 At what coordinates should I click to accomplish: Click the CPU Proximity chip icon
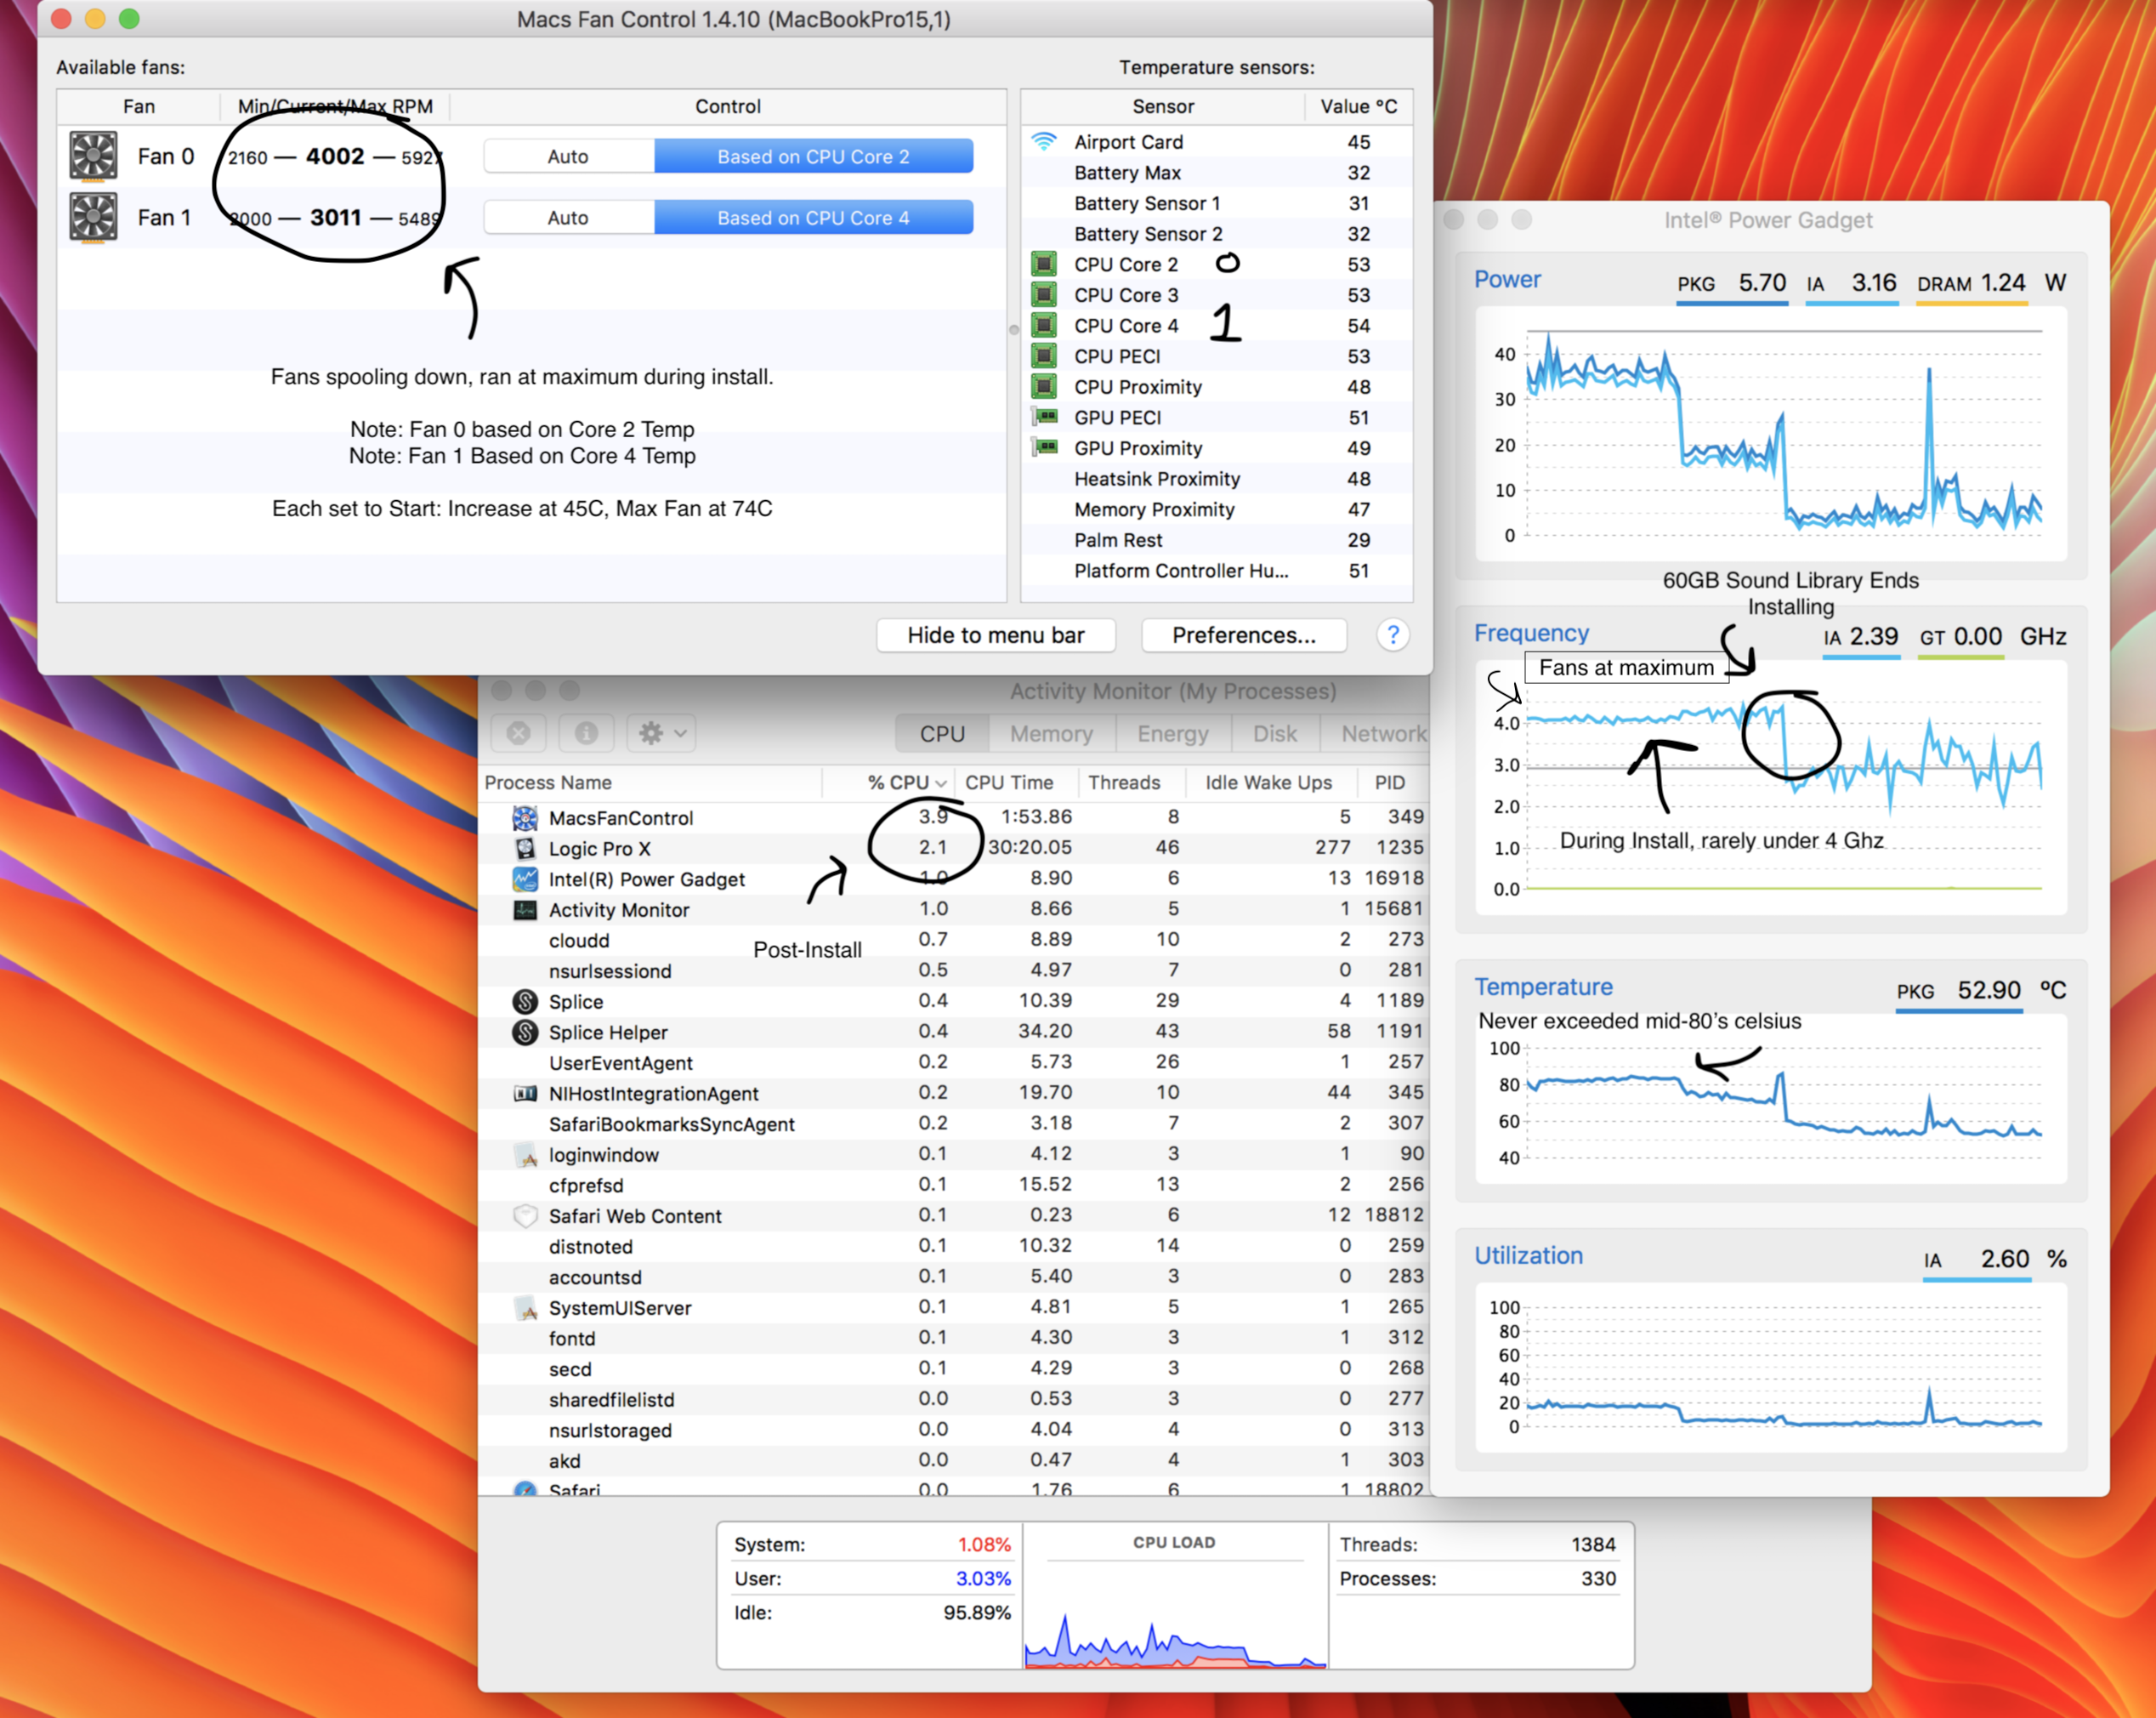click(1044, 386)
